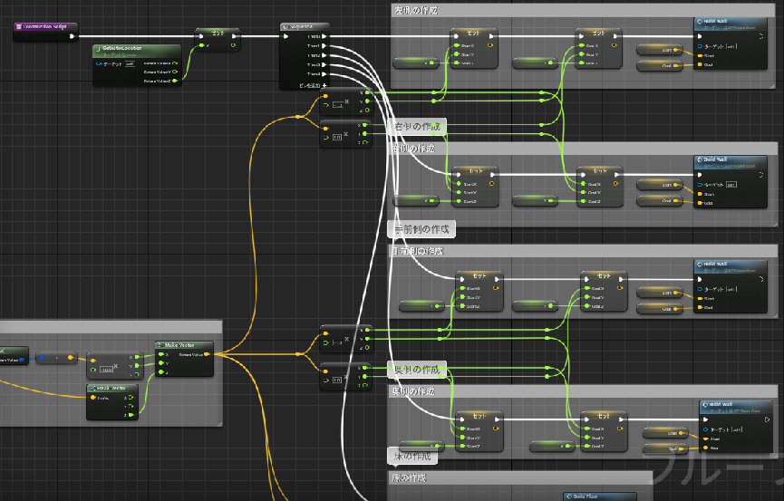
Task: Click the Goal input pin on 左側の作成 Build Wall
Action: (700, 65)
